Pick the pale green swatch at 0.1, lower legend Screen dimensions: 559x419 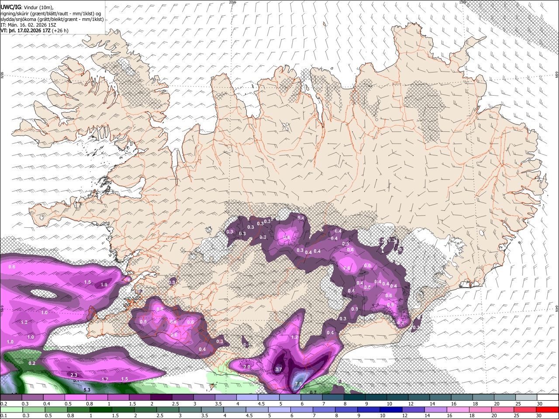11,409
